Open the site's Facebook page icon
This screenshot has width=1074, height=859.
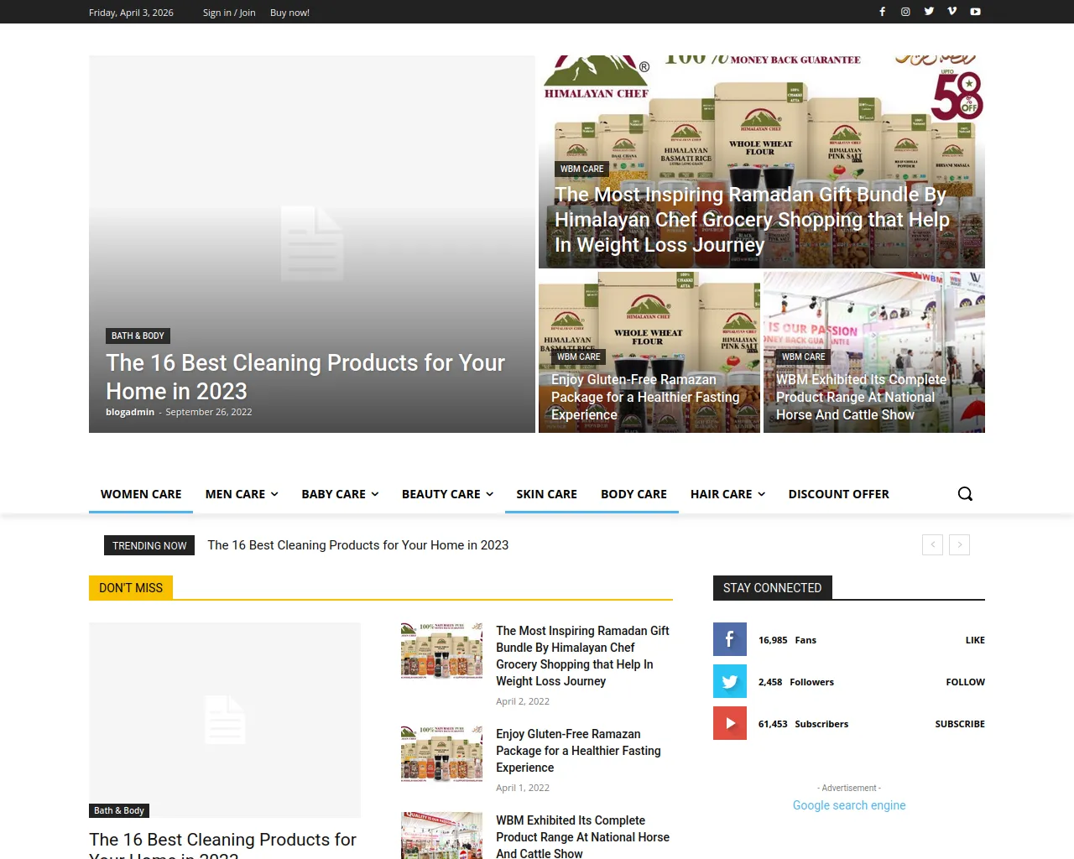click(x=882, y=12)
